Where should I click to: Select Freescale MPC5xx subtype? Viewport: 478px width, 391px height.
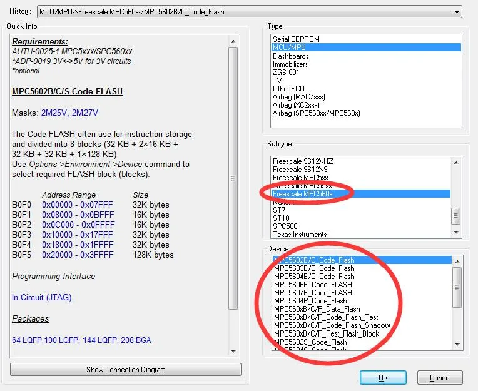pos(360,178)
